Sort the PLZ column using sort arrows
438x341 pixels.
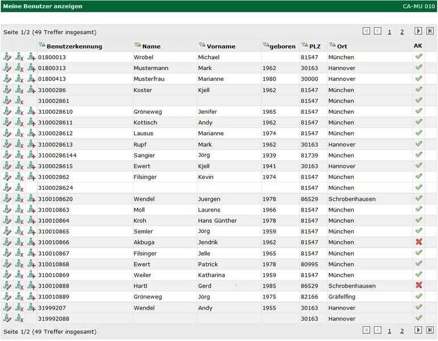point(304,45)
